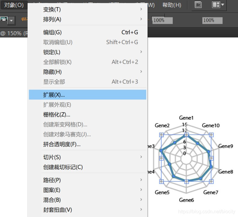238x217 pixels.
Task: Choose 显示全部 menu entry
Action: 88,82
